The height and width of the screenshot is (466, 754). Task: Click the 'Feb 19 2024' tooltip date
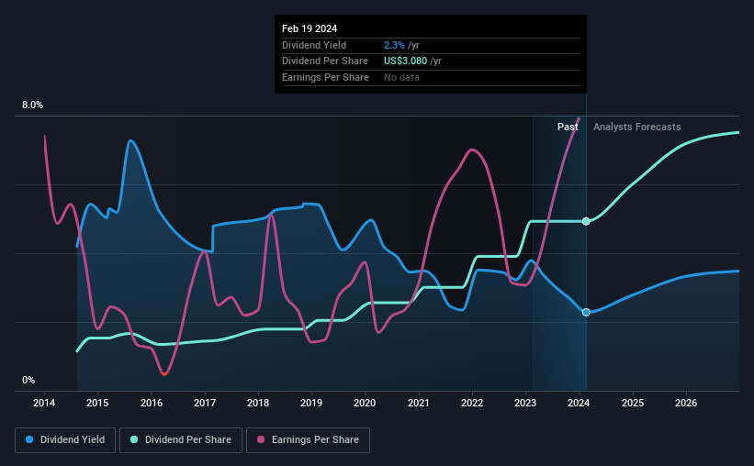[309, 28]
